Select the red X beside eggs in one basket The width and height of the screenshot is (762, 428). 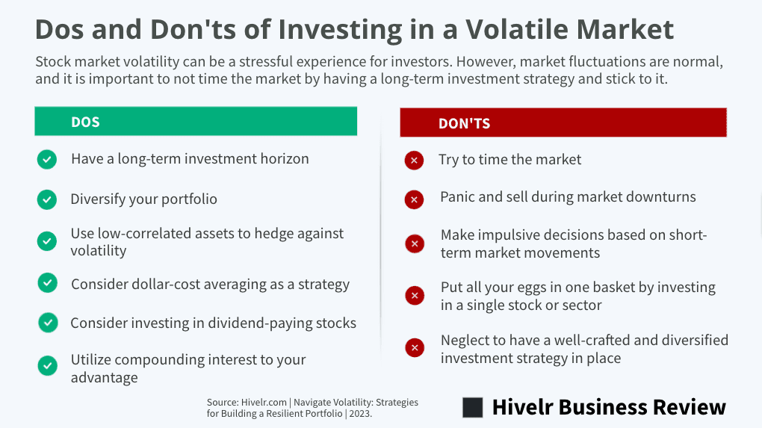(x=415, y=295)
